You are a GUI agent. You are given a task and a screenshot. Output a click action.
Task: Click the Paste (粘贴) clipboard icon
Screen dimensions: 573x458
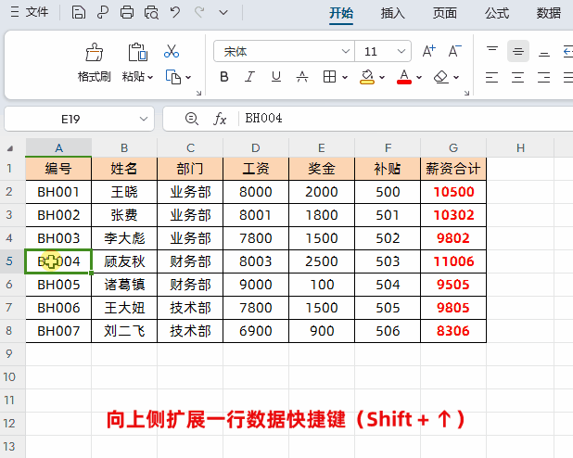[138, 53]
